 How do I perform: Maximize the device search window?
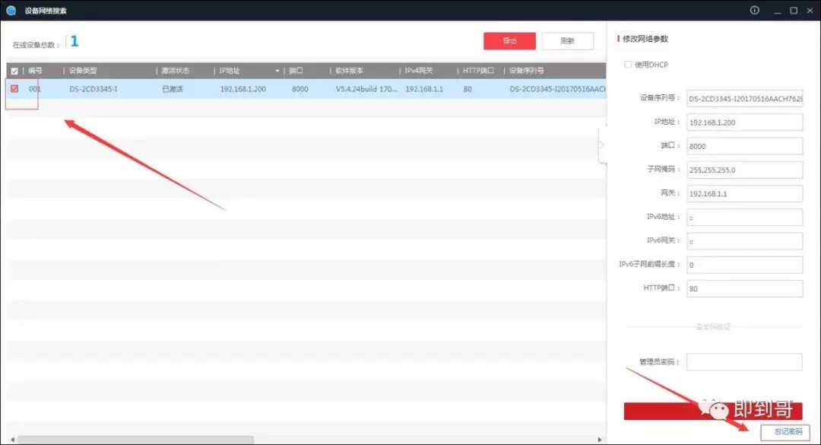(x=794, y=11)
